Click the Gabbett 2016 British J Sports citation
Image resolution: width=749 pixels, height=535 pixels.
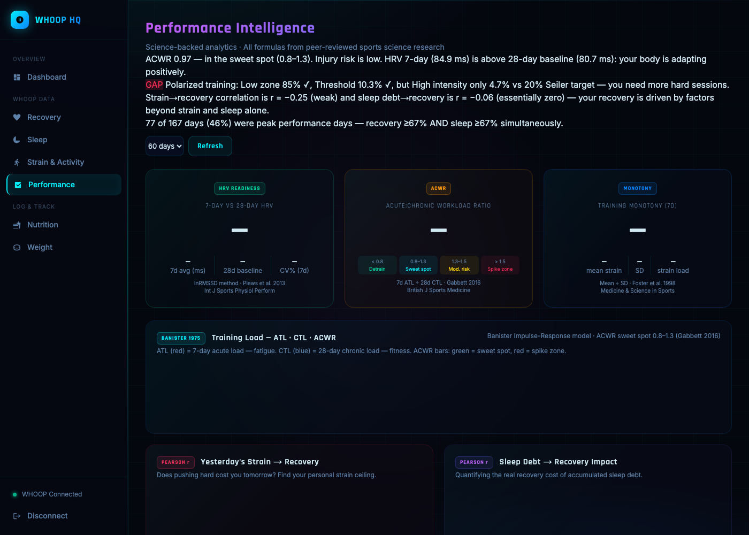click(439, 286)
